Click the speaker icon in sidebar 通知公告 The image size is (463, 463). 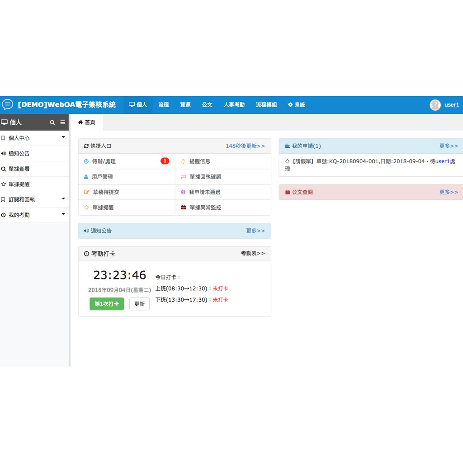point(4,153)
